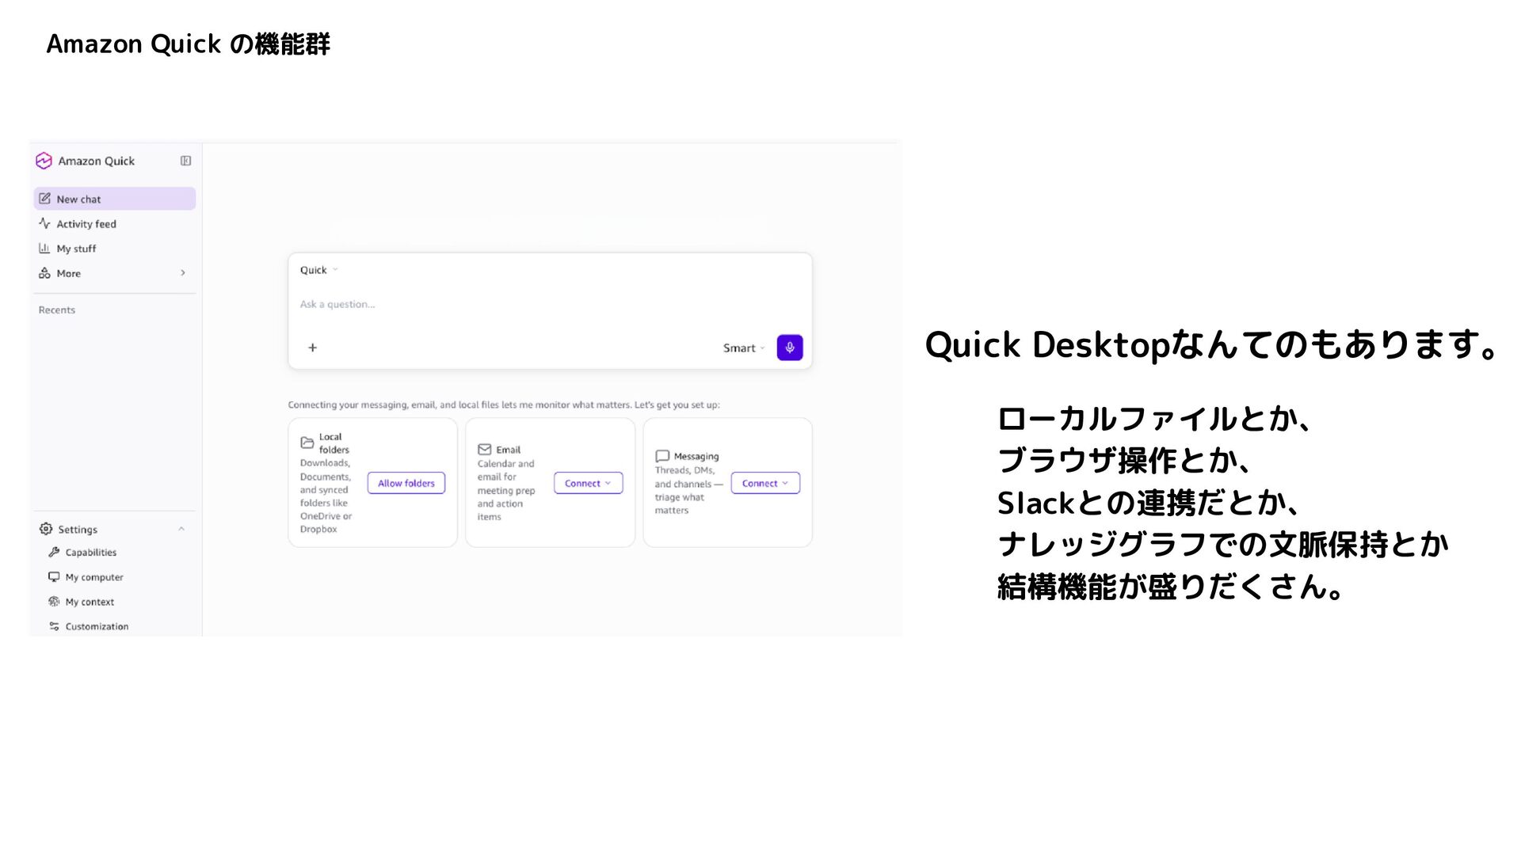
Task: Click the 'Slackとの連携だとか、' line
Action: tap(1149, 502)
